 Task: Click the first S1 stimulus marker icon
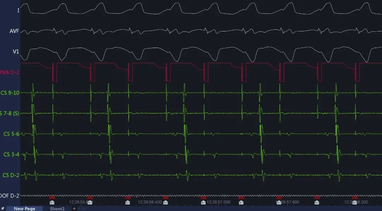[x=52, y=203]
